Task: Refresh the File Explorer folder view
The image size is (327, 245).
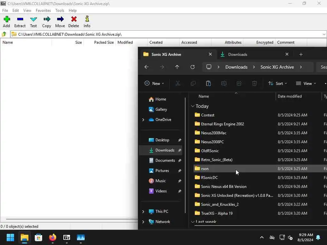Action: tap(193, 67)
